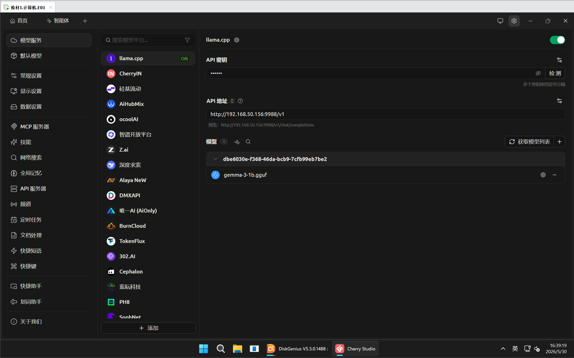Screen dimensions: 574x358
Task: Add new tab with plus icon
Action: (85, 21)
